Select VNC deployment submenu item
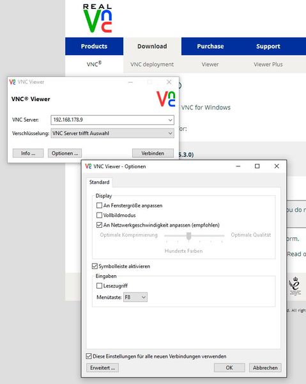Image resolution: width=306 pixels, height=384 pixels. point(152,65)
